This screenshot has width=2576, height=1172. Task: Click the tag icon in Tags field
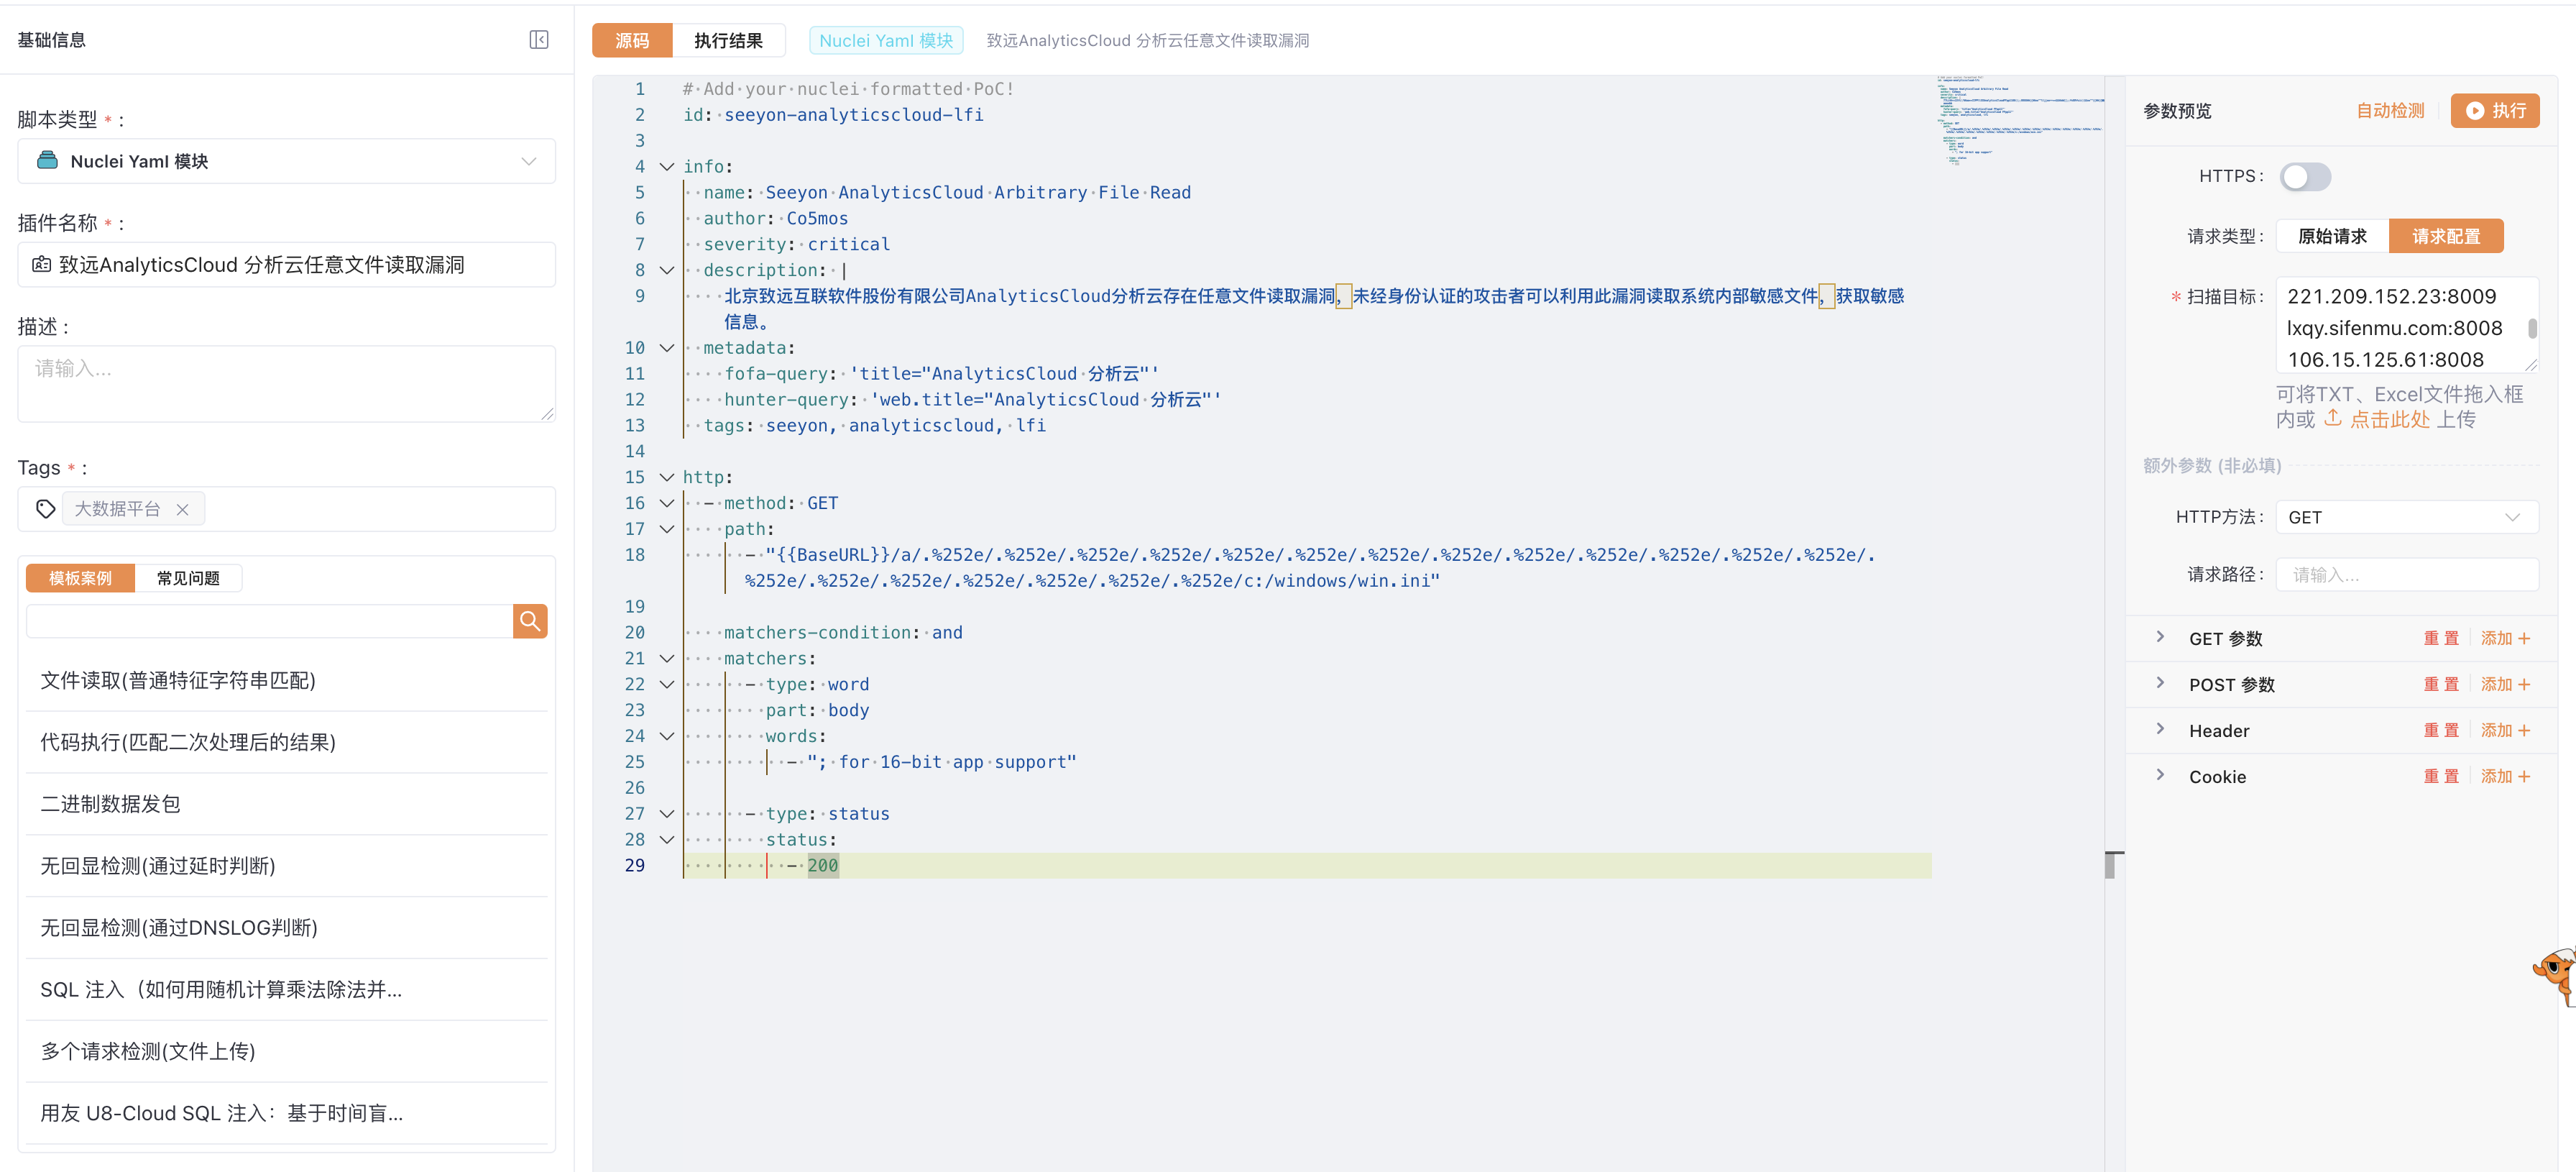click(x=45, y=509)
